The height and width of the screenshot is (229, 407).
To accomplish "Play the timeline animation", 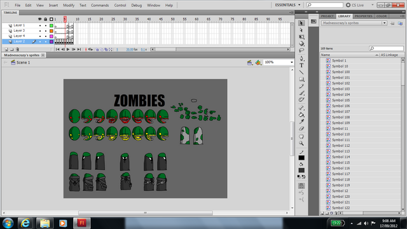I will click(68, 50).
